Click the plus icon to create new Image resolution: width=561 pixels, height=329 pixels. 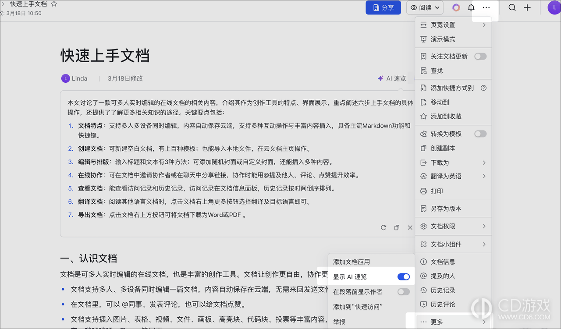[527, 7]
